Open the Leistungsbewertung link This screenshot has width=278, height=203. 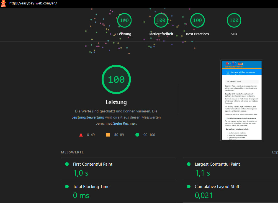(88, 117)
